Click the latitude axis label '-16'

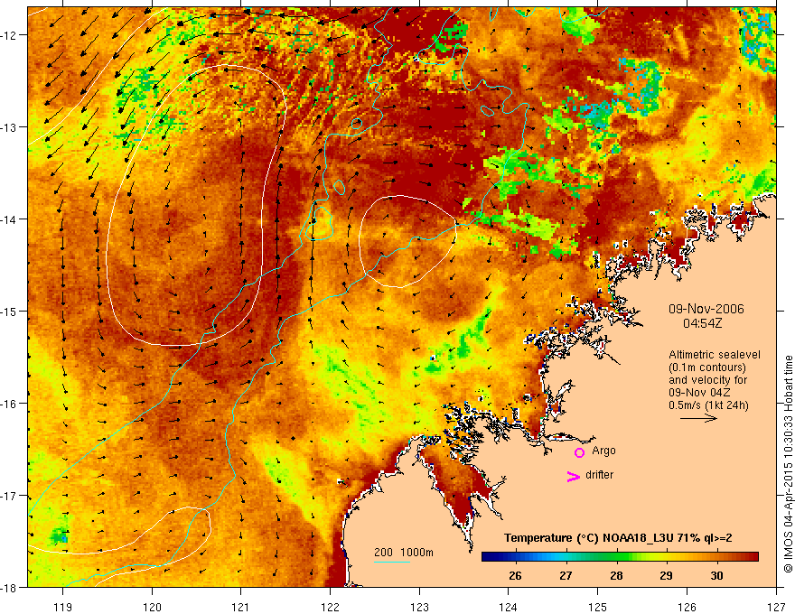click(10, 404)
